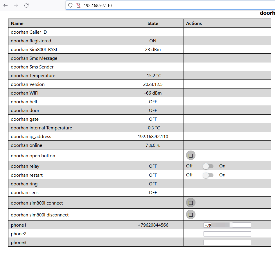Toggle the doorhan relay switch
Image resolution: width=275 pixels, height=253 pixels.
208,166
